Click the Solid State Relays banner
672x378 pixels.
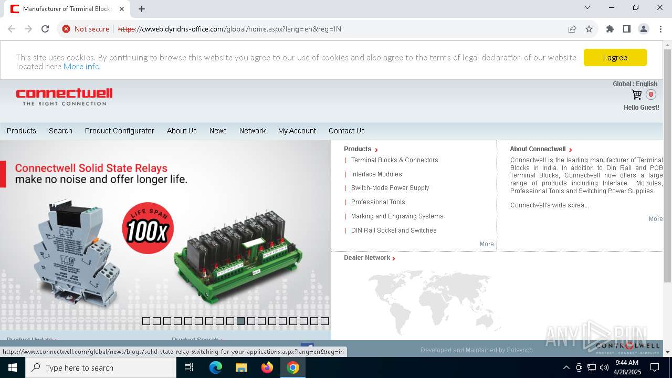(x=165, y=235)
